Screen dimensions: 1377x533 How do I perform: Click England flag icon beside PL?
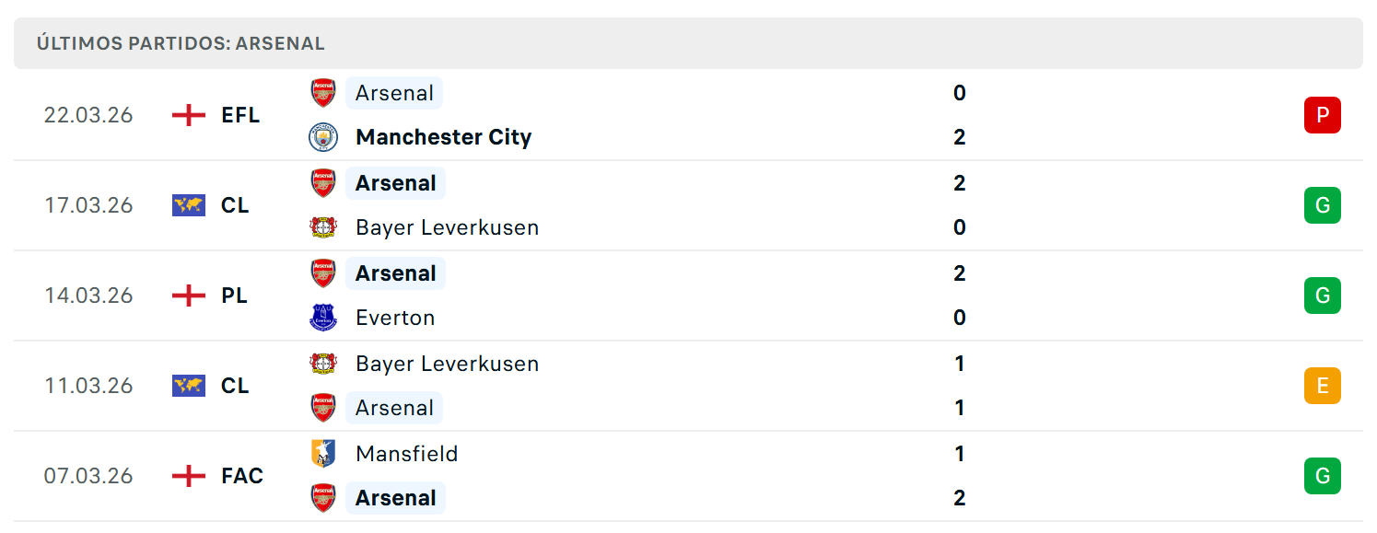pyautogui.click(x=189, y=295)
